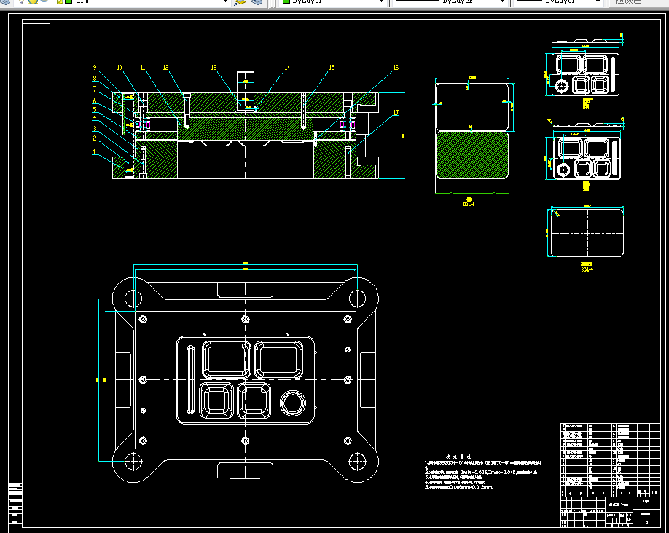Select the A0 sheet size text in title block

647,522
